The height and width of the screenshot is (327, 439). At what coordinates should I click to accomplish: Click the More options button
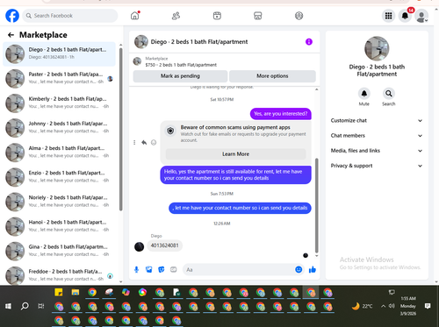272,76
